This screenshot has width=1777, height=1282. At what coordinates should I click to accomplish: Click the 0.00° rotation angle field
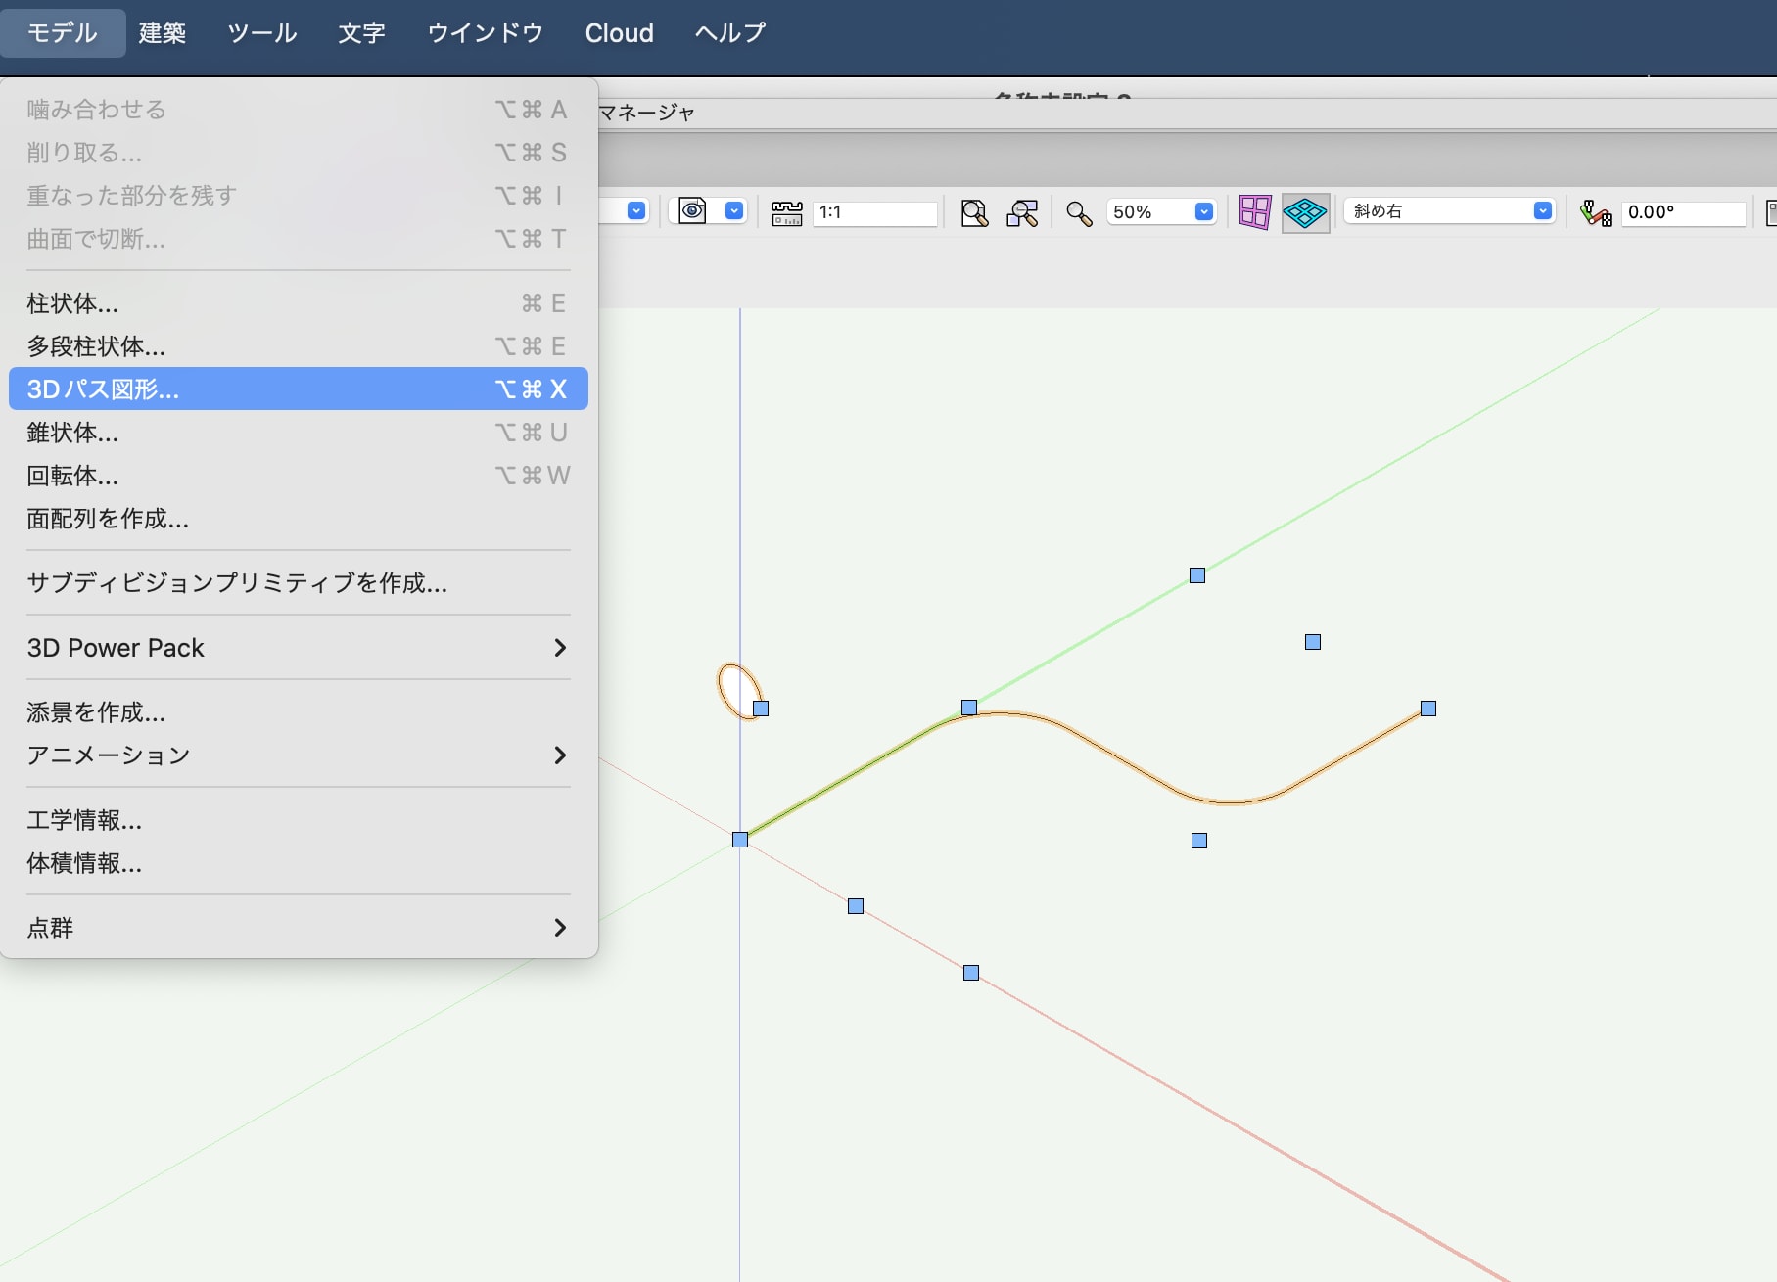[x=1684, y=212]
